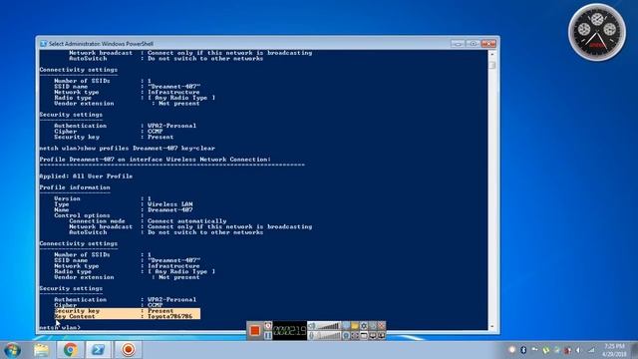Click the Bluetooth tray icon

523,350
